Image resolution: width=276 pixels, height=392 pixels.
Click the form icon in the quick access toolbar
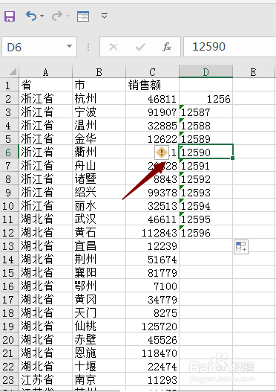(83, 16)
